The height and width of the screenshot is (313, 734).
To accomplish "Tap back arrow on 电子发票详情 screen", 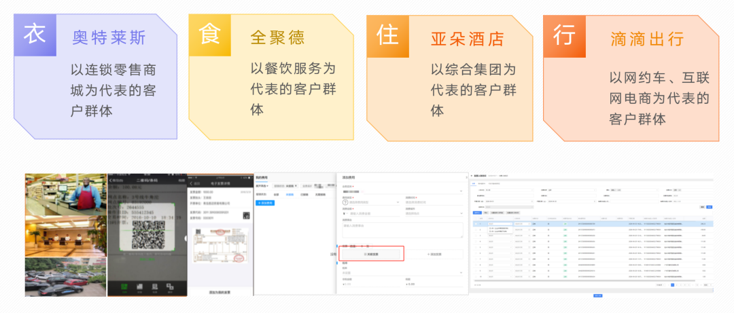I will point(191,183).
